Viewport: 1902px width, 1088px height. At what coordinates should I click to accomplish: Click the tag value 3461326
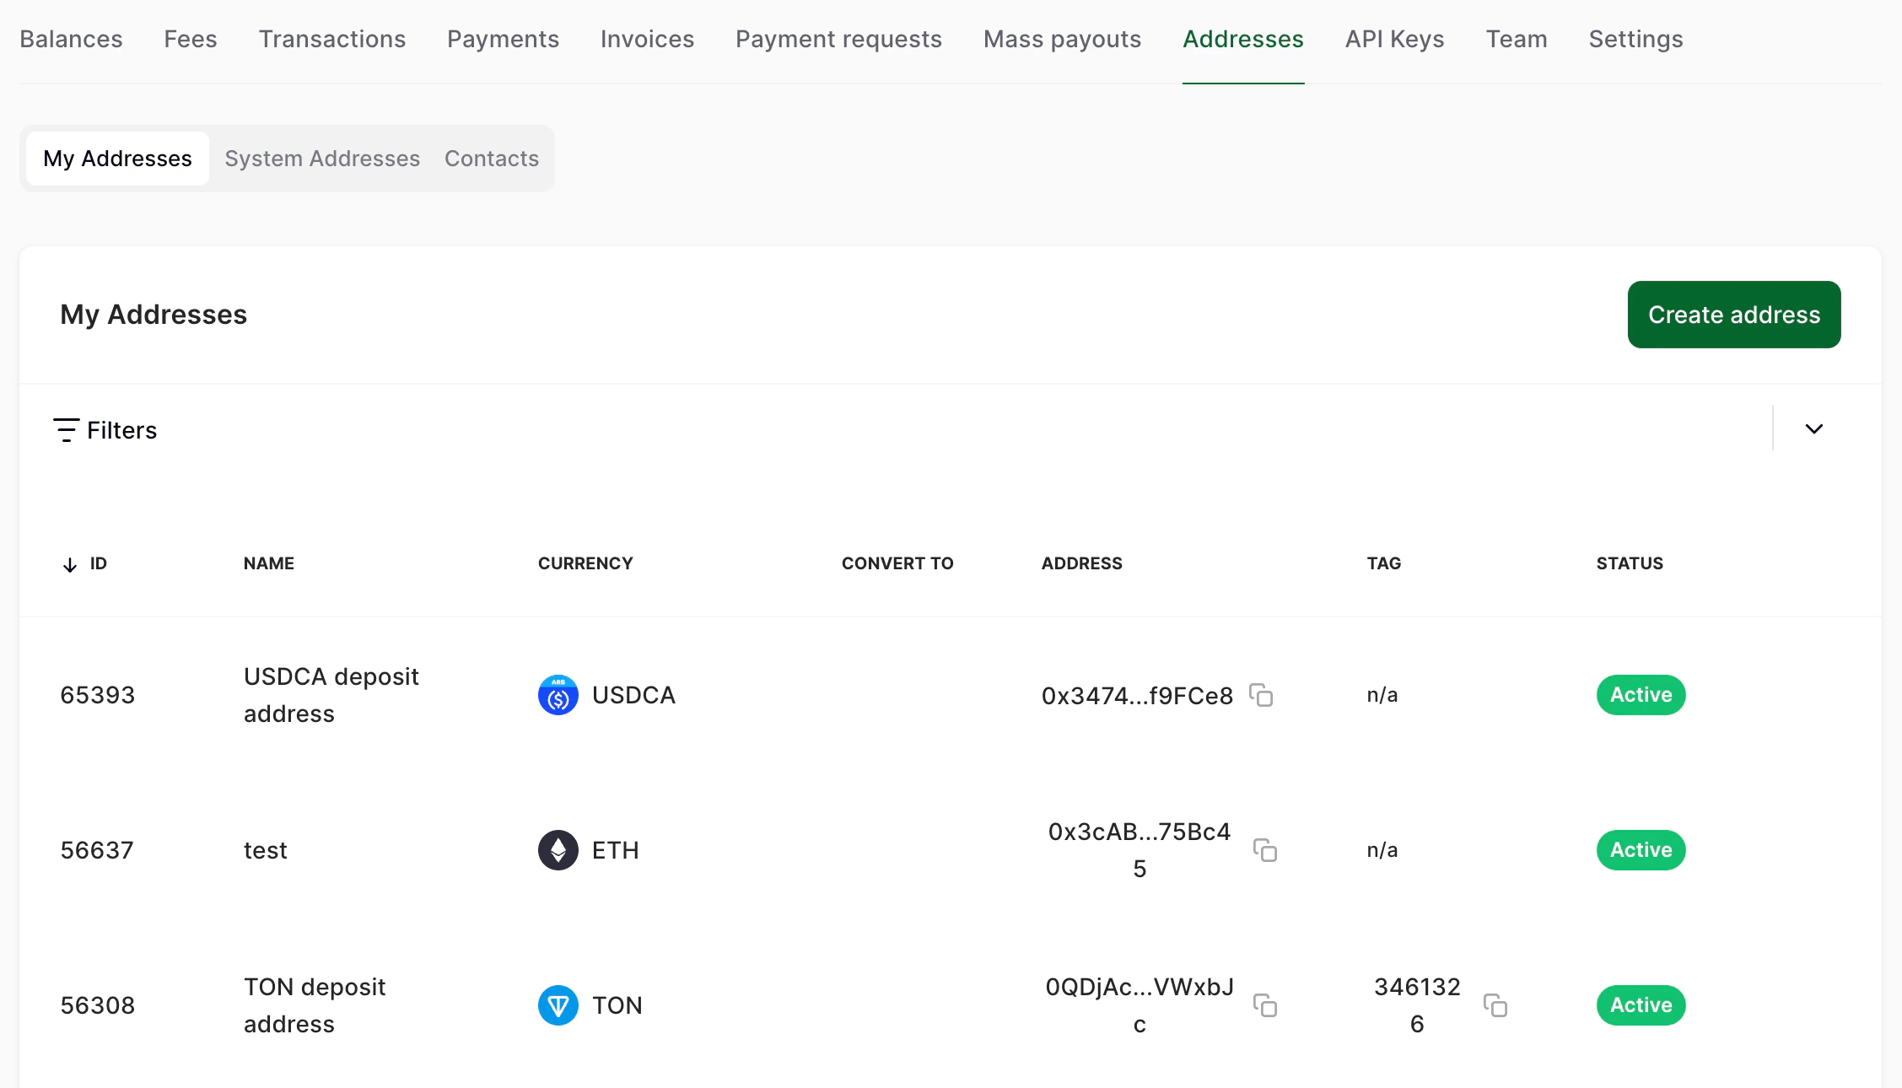(x=1417, y=1005)
